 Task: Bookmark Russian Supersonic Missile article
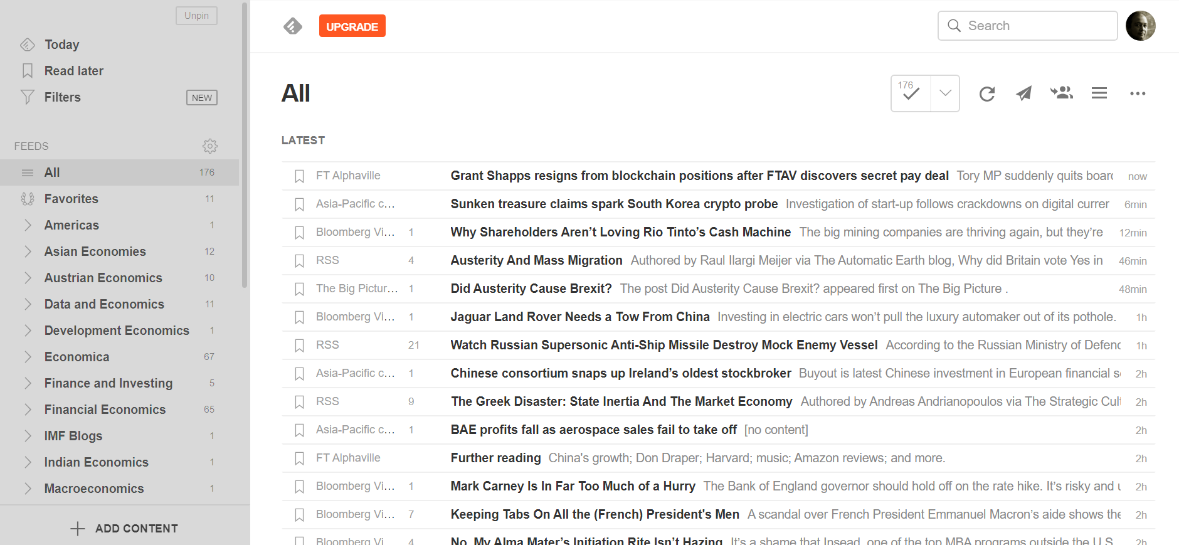coord(300,346)
